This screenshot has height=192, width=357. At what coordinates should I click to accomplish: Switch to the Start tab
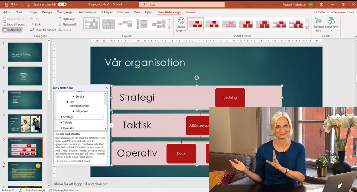coord(19,12)
